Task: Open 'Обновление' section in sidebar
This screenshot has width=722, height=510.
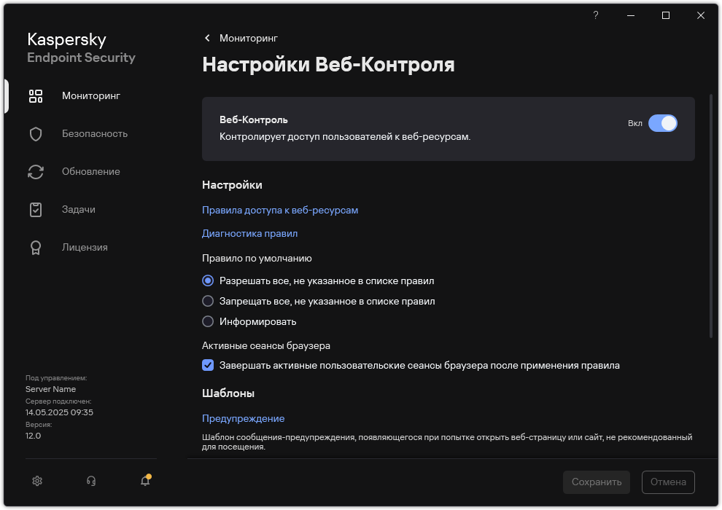Action: pos(91,172)
